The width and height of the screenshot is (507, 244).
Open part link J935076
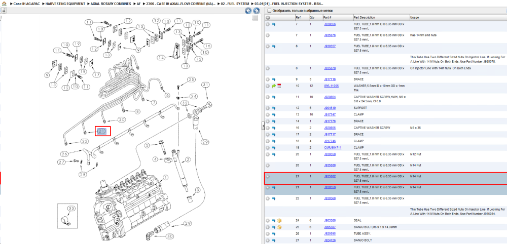(x=330, y=35)
